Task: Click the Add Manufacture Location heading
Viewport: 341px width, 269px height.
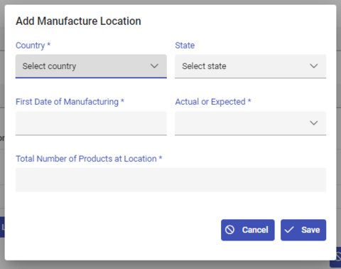Action: pyautogui.click(x=78, y=21)
